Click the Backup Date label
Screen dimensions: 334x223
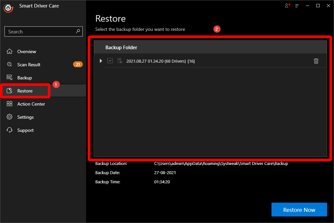[x=108, y=172]
